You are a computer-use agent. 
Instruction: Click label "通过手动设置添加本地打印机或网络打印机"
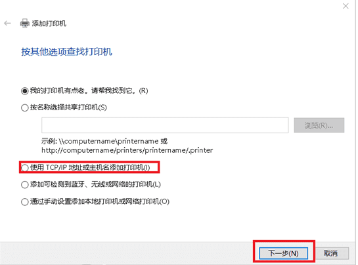click(100, 201)
